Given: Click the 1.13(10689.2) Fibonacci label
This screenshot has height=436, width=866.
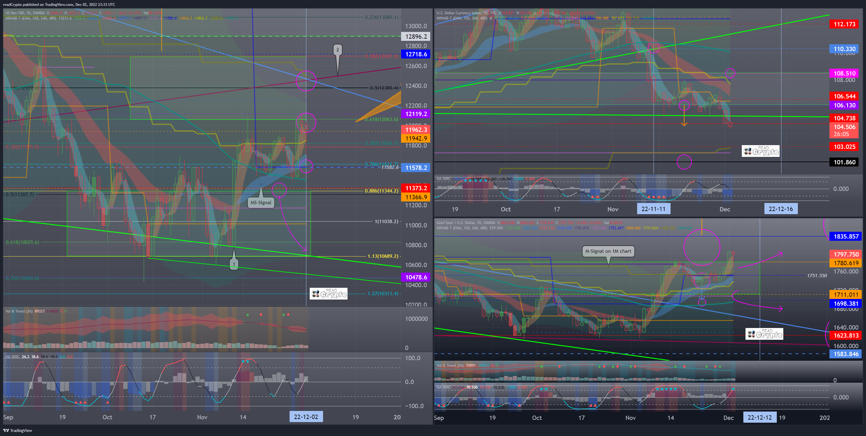Looking at the screenshot, I should click(383, 256).
